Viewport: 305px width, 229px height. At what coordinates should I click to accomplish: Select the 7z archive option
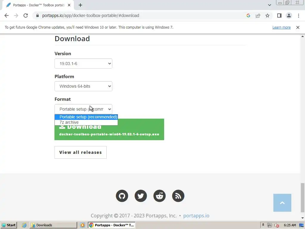(x=86, y=122)
